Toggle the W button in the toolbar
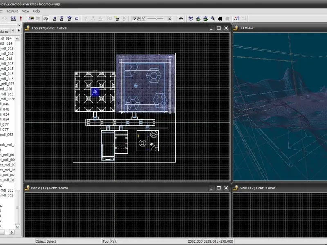Image resolution: width=327 pixels, height=245 pixels. pos(139,19)
